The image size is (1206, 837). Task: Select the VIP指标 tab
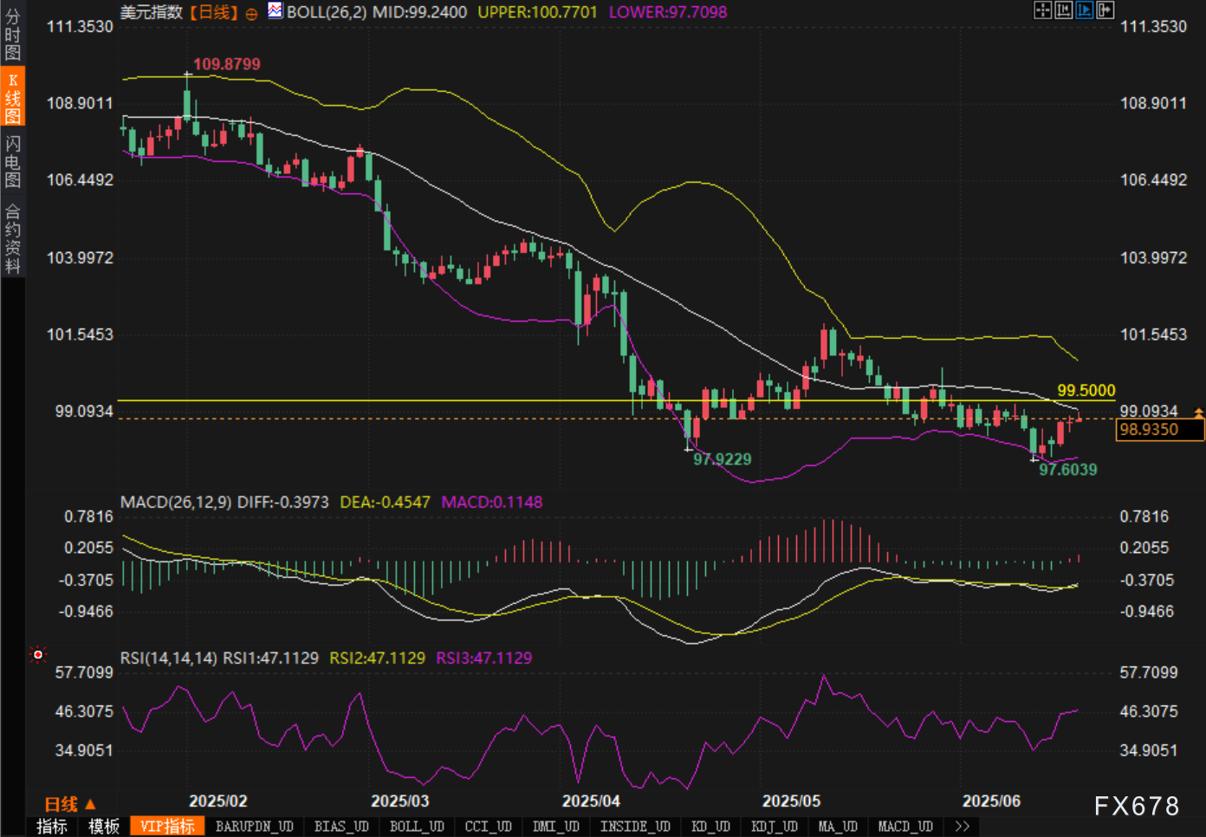167,827
